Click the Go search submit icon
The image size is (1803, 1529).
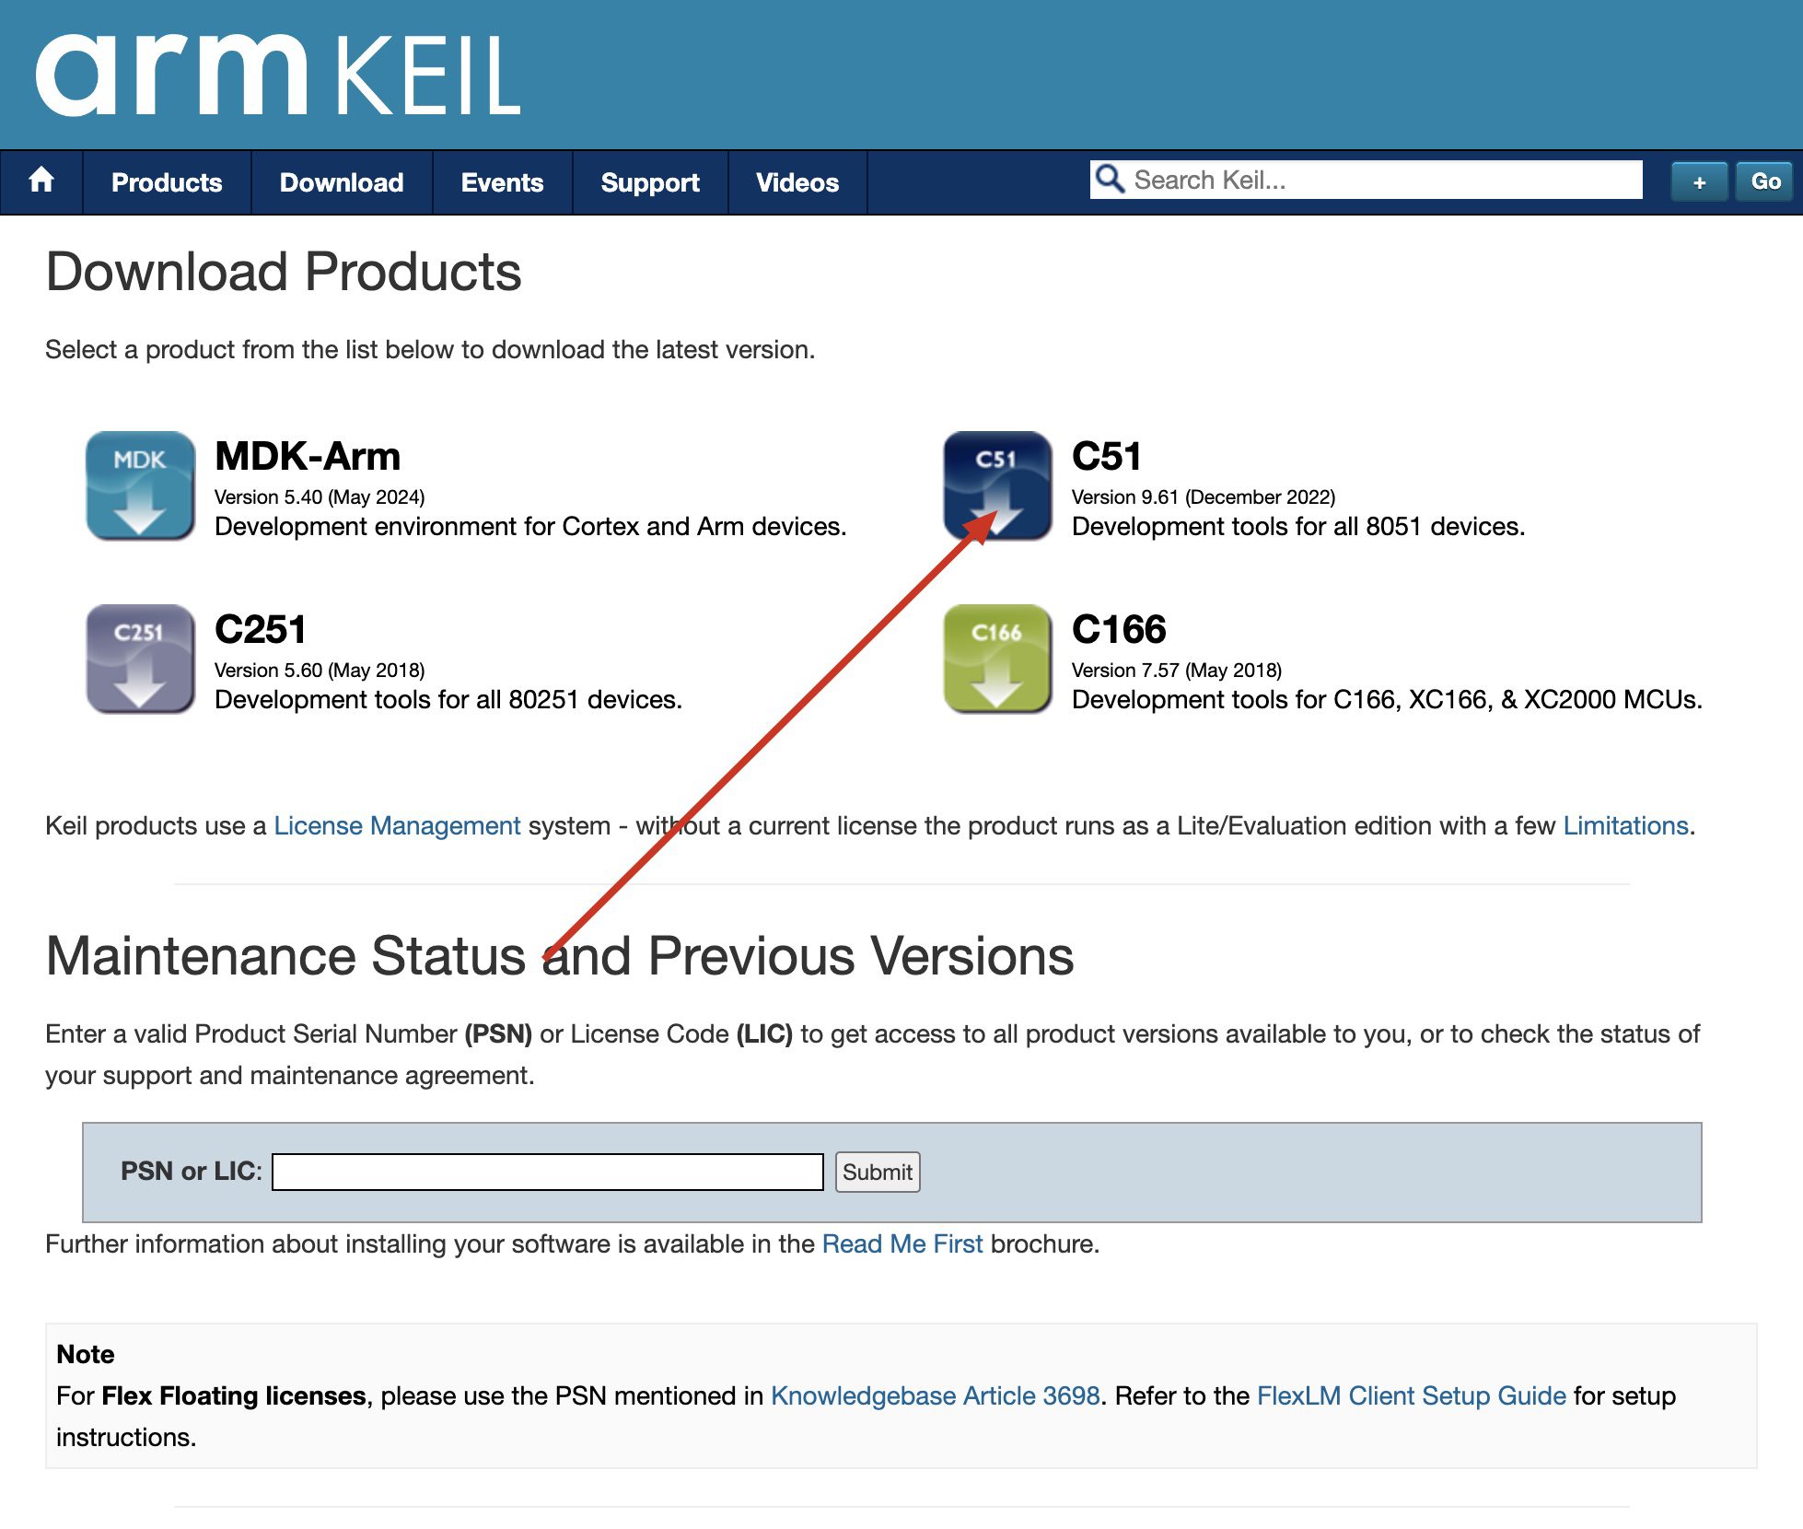[x=1762, y=181]
